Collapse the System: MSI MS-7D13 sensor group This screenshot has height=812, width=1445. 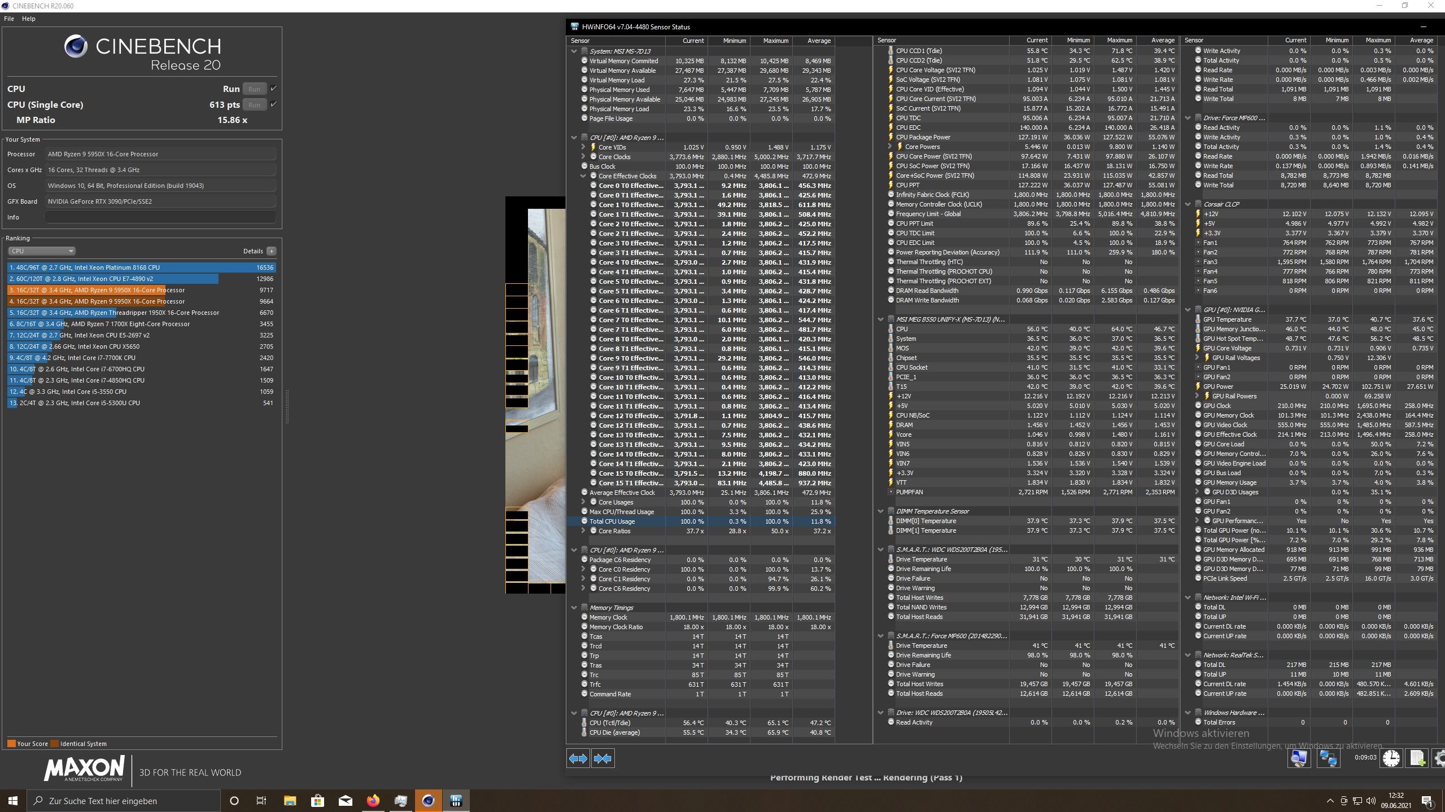[x=574, y=51]
